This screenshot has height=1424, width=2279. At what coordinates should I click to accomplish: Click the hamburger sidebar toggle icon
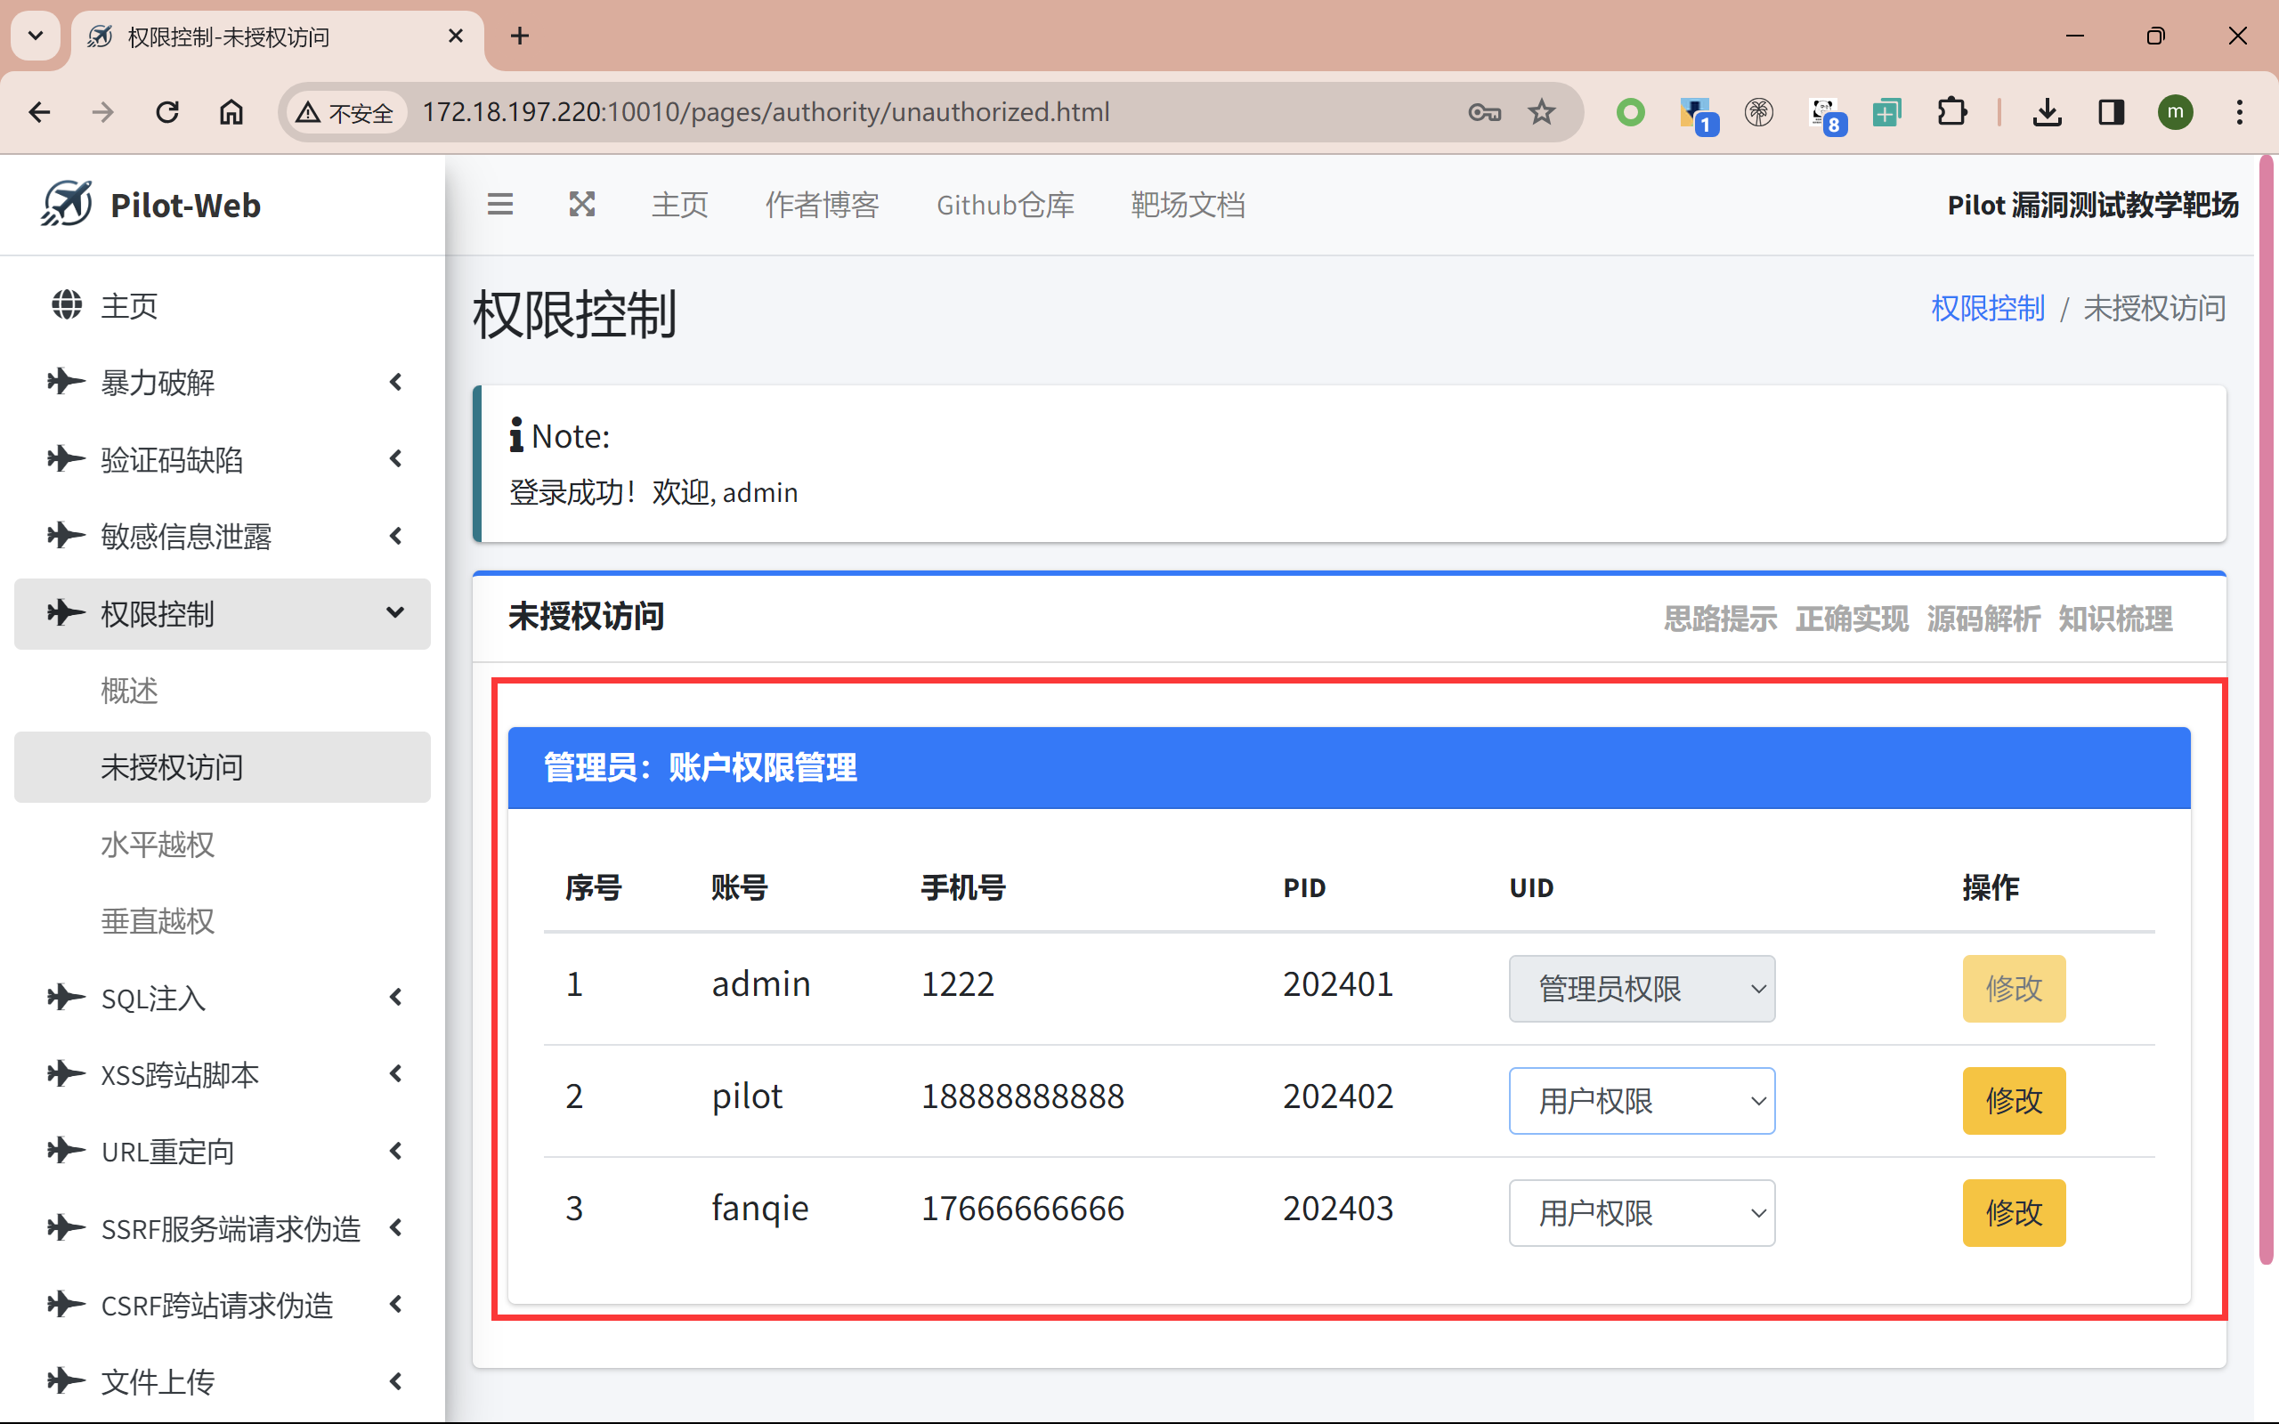coord(500,205)
